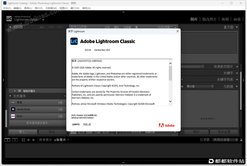Image resolution: width=247 pixels, height=166 pixels.
Task: Click the LrC identity plate logo
Action: coord(9,19)
